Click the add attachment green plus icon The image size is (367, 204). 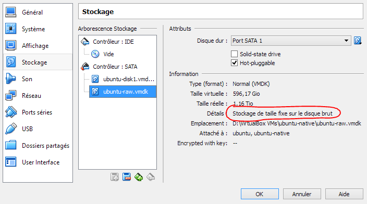pyautogui.click(x=139, y=177)
